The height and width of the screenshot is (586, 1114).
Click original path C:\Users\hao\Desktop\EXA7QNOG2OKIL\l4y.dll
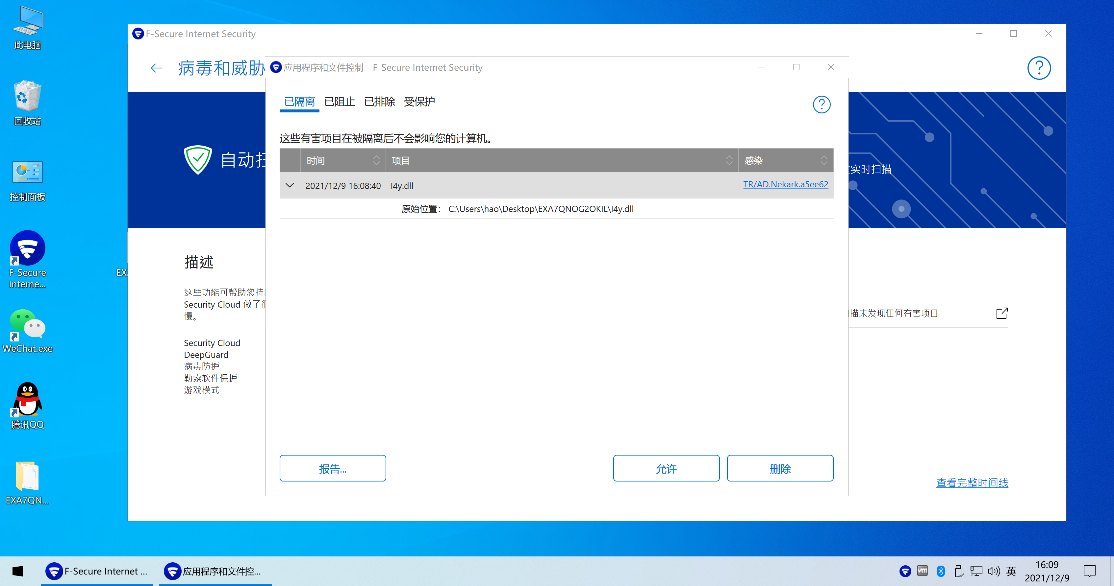click(541, 209)
